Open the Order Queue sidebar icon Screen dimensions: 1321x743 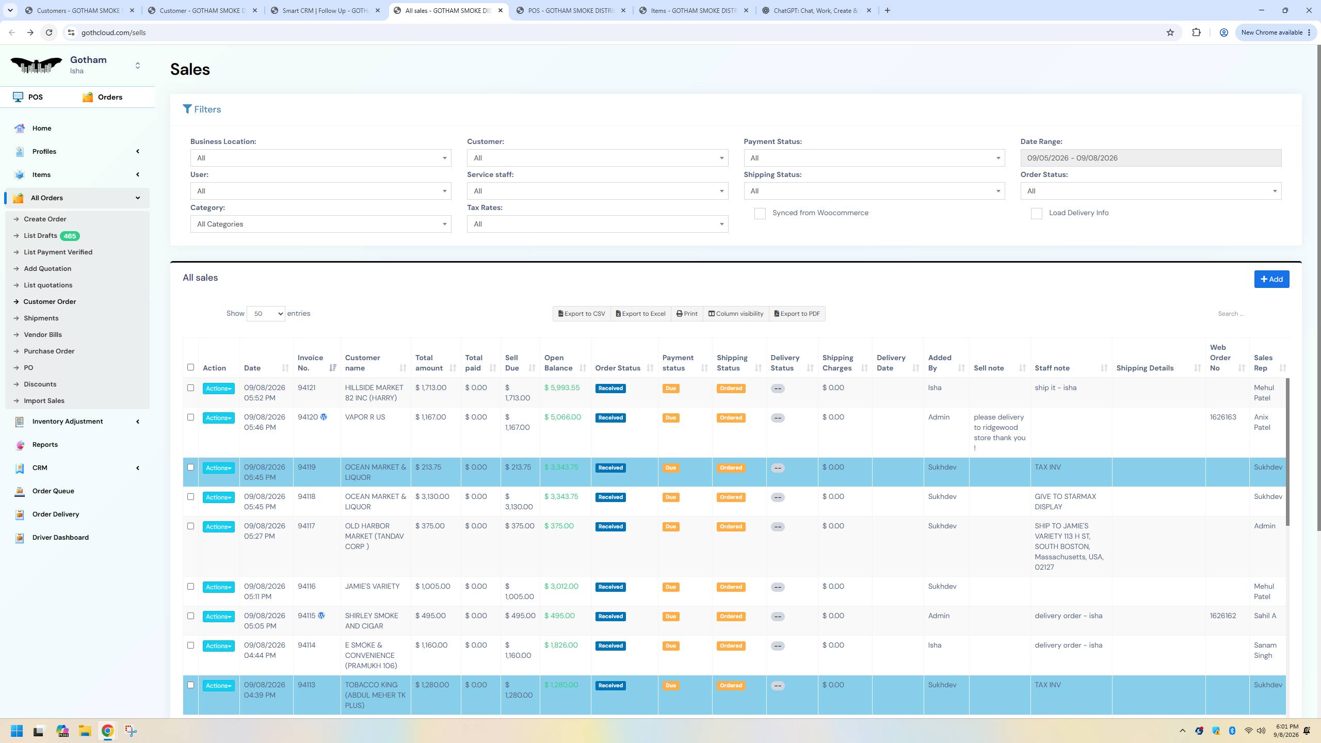[x=20, y=491]
